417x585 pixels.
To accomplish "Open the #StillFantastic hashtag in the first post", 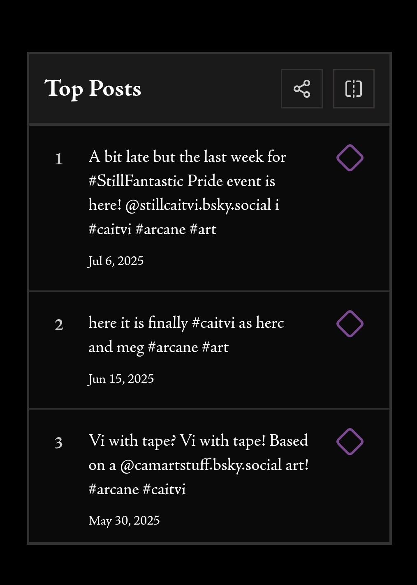I will (136, 181).
